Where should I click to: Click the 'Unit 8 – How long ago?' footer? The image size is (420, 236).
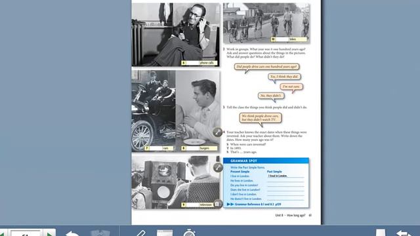point(290,215)
